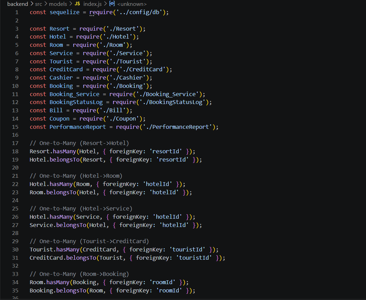
Task: Click the 'src' folder breadcrumb
Action: coord(38,4)
